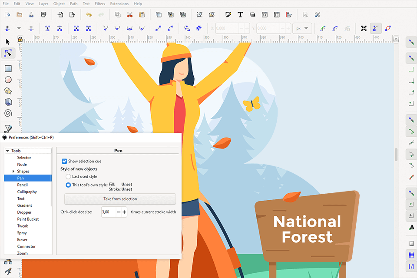Screen dimensions: 417x278
Task: Open the Help menu
Action: pyautogui.click(x=138, y=4)
